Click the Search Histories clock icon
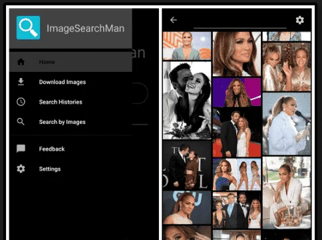Viewport: 322px width, 240px height. [x=21, y=102]
